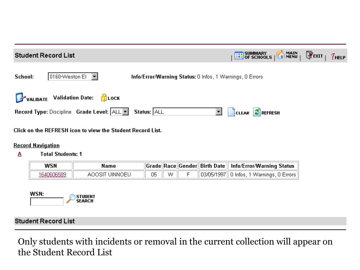The image size is (360, 270).
Task: Click the VALIDATE label text
Action: (x=37, y=99)
